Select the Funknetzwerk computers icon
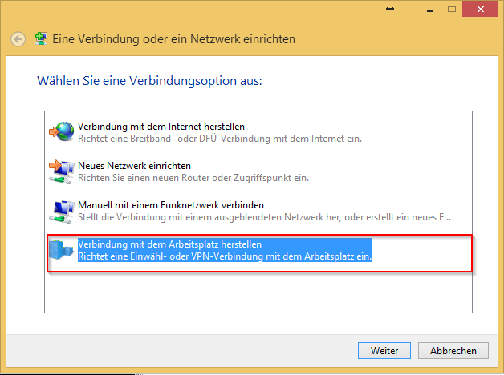Image resolution: width=504 pixels, height=375 pixels. [x=61, y=212]
